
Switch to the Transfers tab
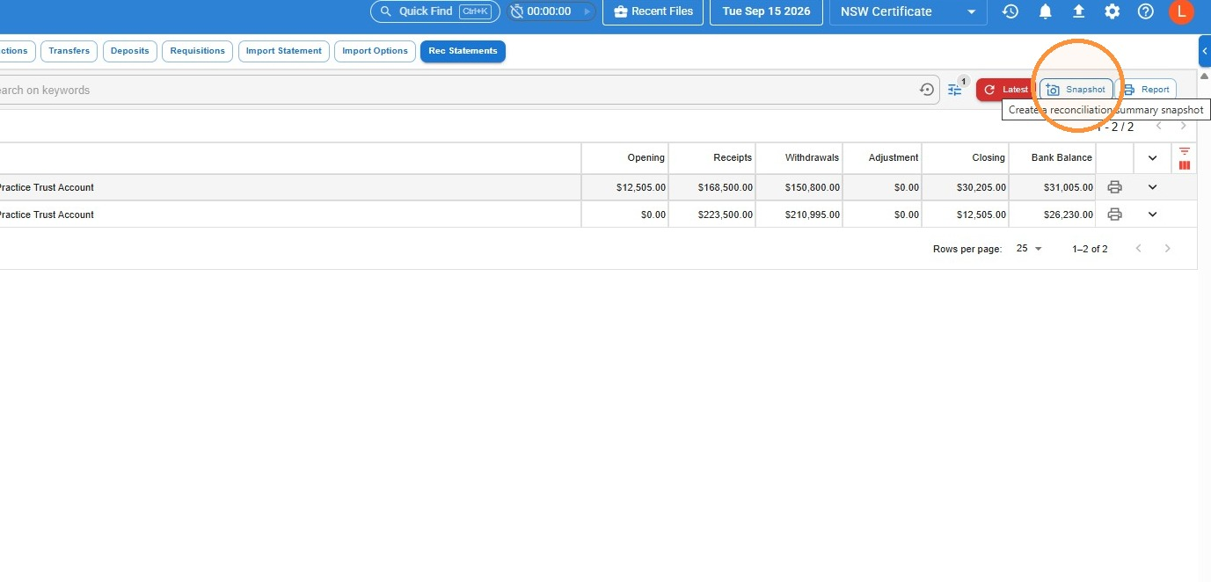pyautogui.click(x=69, y=51)
